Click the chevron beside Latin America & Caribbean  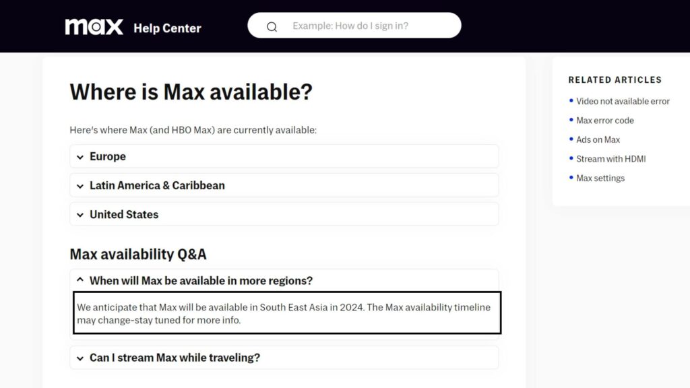(x=80, y=185)
